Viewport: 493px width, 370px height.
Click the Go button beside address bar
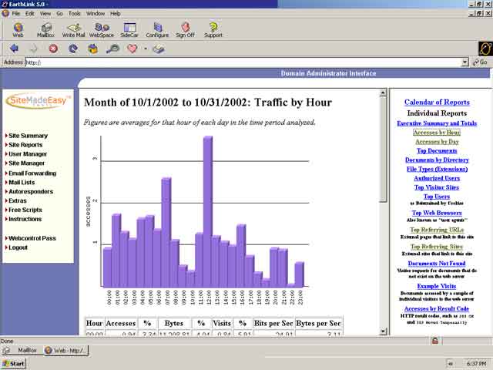point(481,62)
